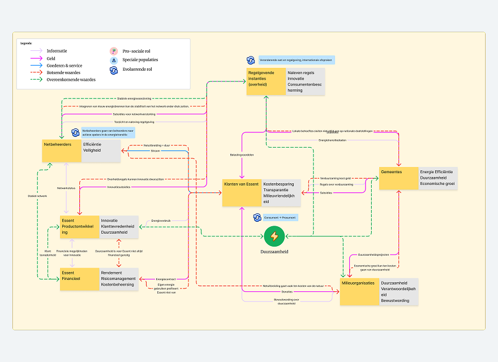Screen dimensions: 498x362
Task: Click the Innovatiesubsidies edge label
Action: click(119, 187)
